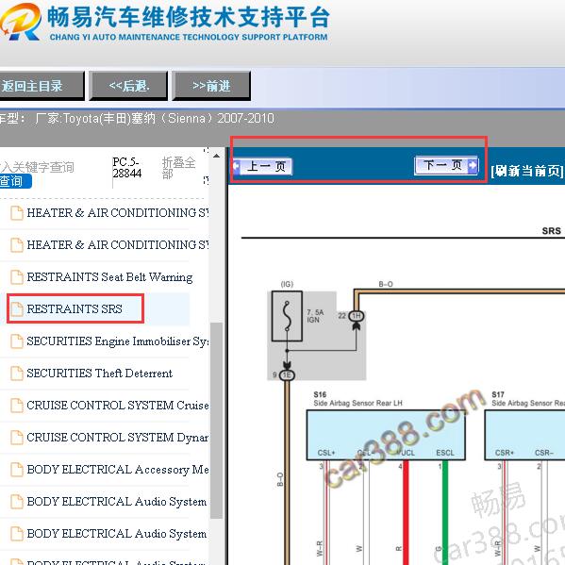This screenshot has height=565, width=565.
Task: Open next page with 下一页 button
Action: pyautogui.click(x=446, y=165)
